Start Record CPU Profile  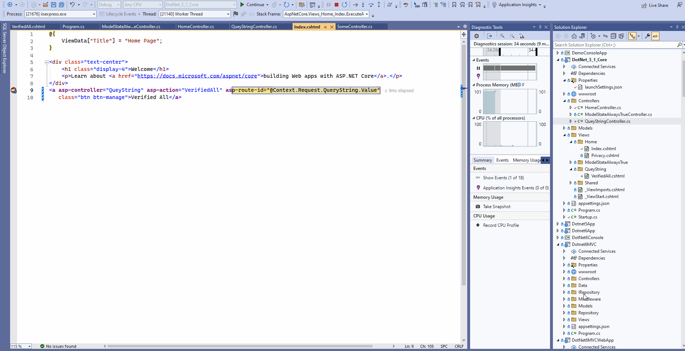[x=501, y=225]
